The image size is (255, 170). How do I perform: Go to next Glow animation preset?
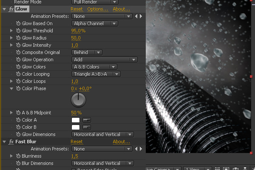click(141, 16)
